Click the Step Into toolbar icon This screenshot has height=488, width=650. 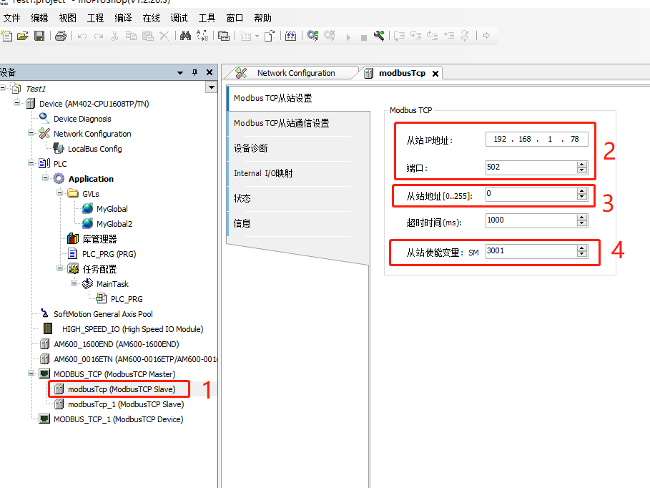pyautogui.click(x=415, y=36)
